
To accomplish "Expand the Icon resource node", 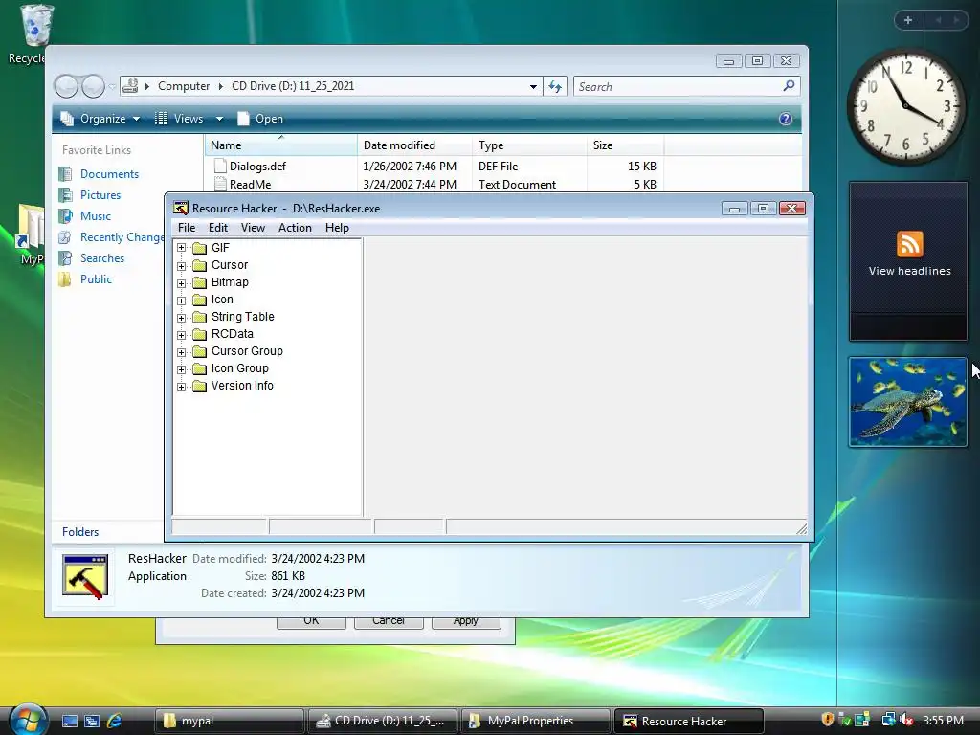I will [x=181, y=300].
